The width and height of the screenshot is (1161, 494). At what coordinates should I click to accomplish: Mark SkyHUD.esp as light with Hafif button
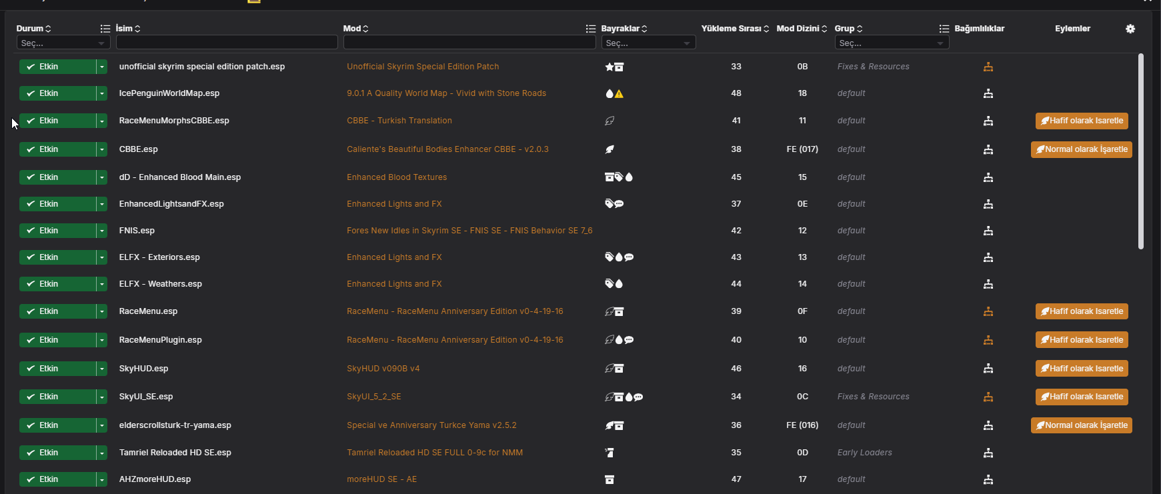click(1082, 369)
